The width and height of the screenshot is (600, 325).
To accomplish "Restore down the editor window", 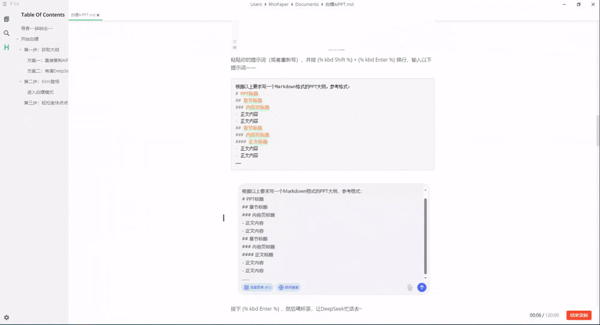I will [x=578, y=4].
